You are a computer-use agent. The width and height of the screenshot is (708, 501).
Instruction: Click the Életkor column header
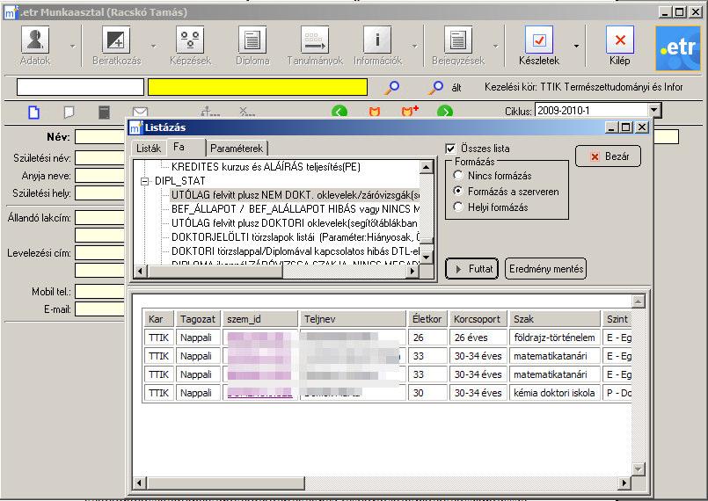pyautogui.click(x=427, y=319)
